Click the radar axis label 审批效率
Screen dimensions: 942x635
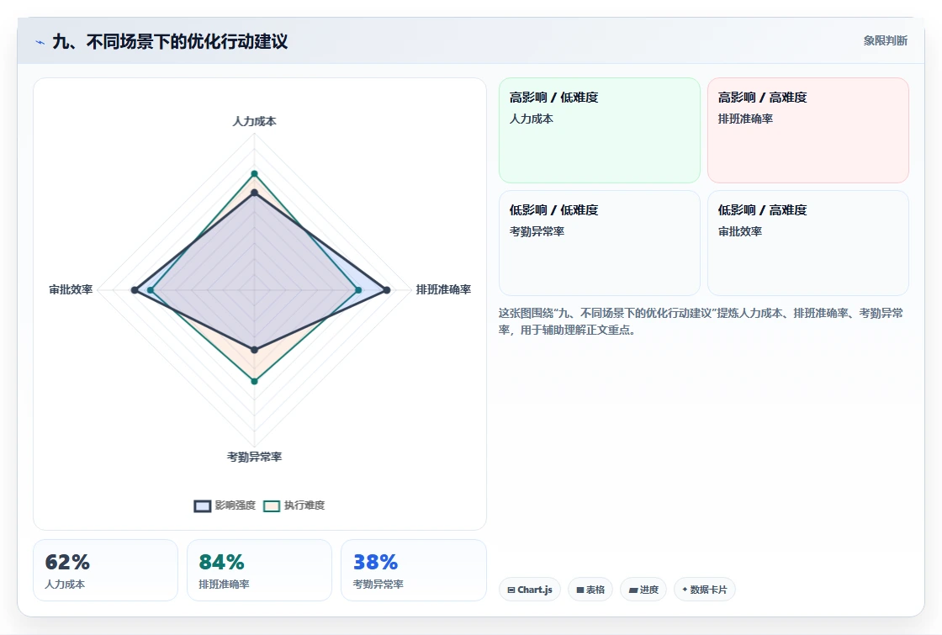[71, 289]
